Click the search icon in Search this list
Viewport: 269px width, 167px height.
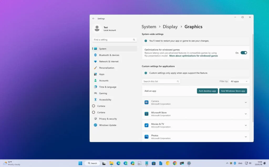(x=178, y=81)
